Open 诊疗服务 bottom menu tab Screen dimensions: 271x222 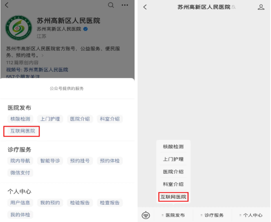[212, 215]
